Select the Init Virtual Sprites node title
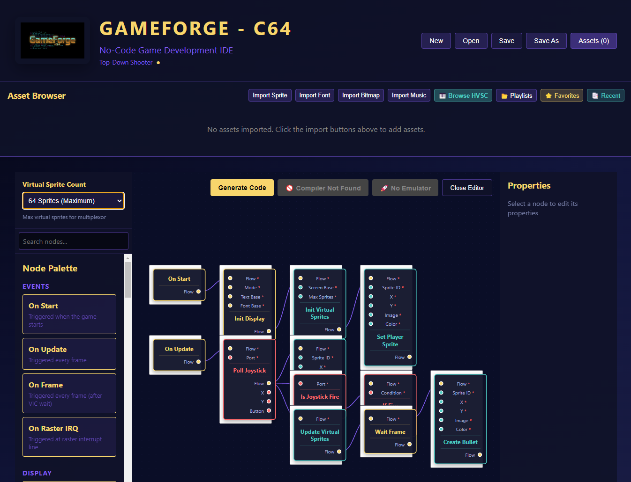 320,314
